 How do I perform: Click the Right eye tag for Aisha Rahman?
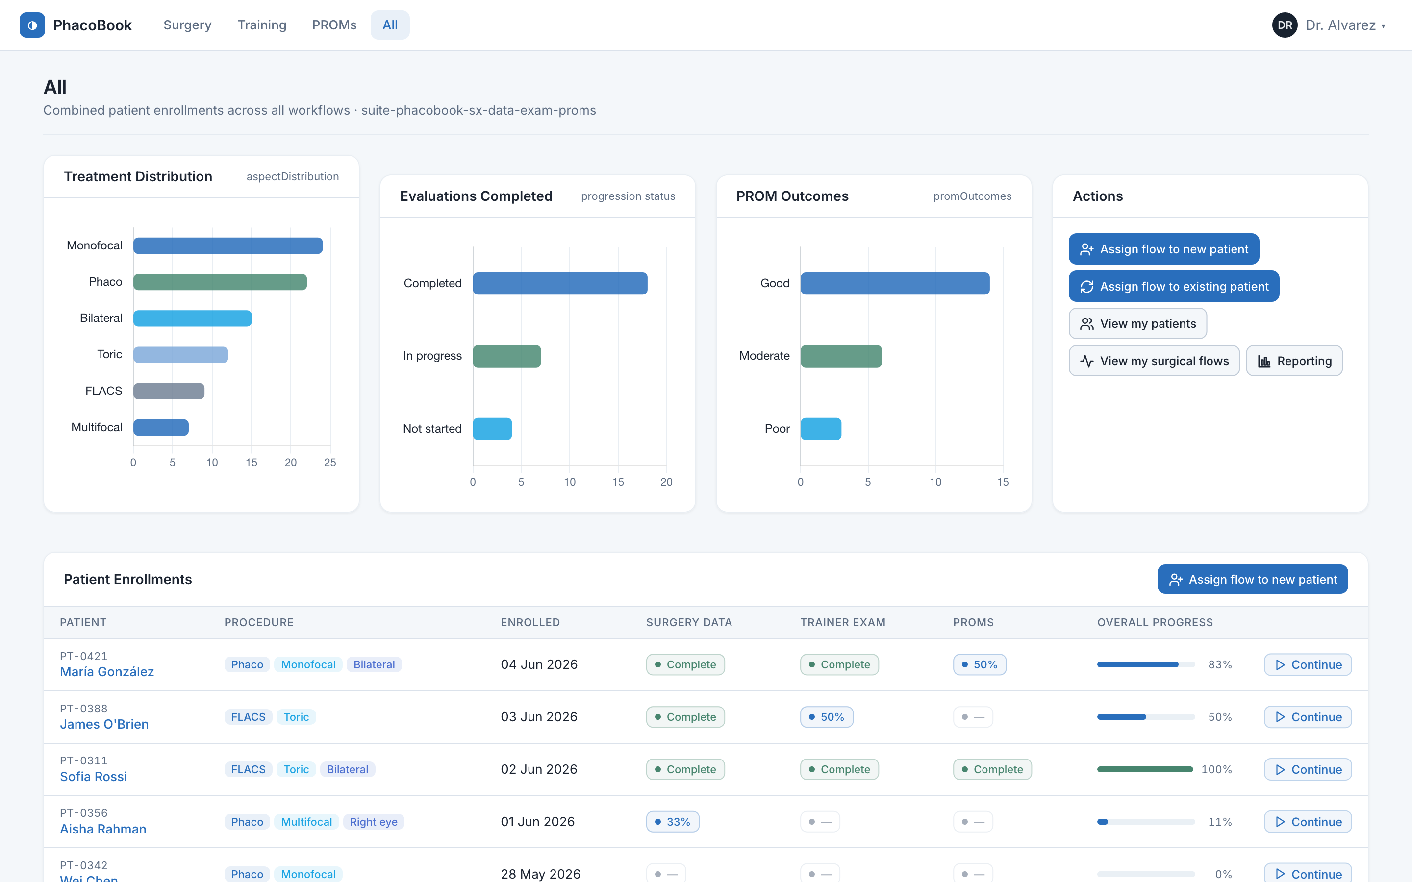[x=374, y=822]
